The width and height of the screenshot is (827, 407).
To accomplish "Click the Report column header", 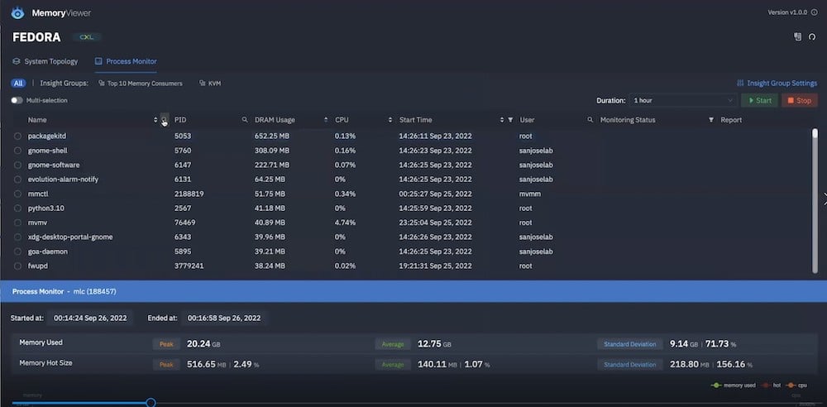I will [731, 120].
